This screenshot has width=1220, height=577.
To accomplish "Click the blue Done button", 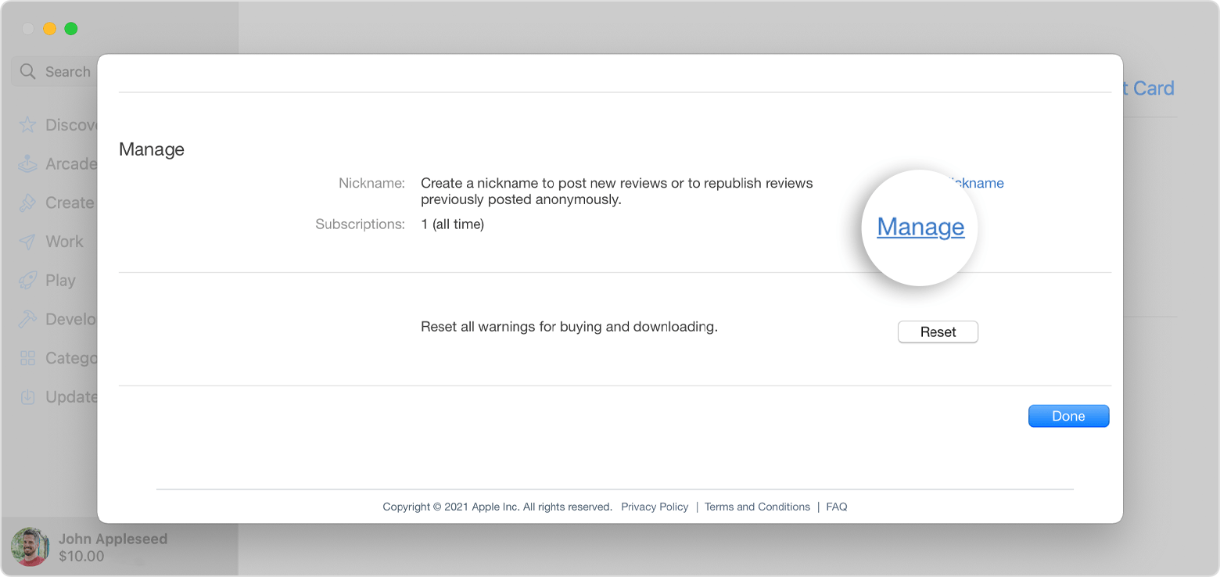I will (1068, 416).
